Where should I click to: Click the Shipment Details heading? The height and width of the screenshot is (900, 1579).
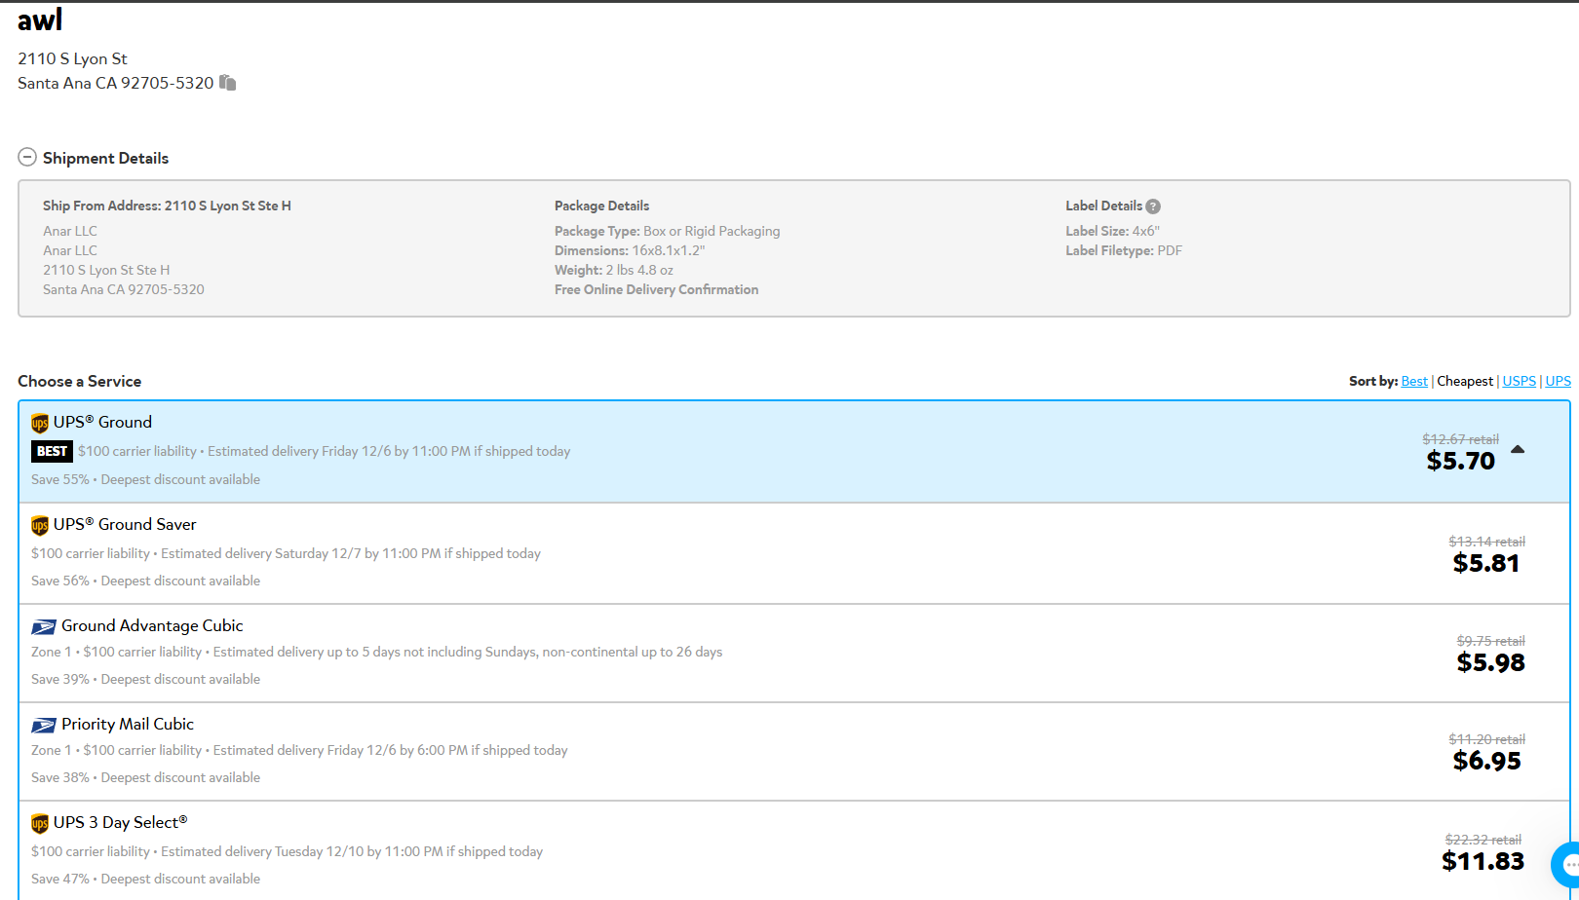click(105, 158)
